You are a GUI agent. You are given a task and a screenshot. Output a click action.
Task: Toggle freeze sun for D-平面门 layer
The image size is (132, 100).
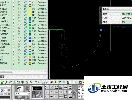[19, 34]
